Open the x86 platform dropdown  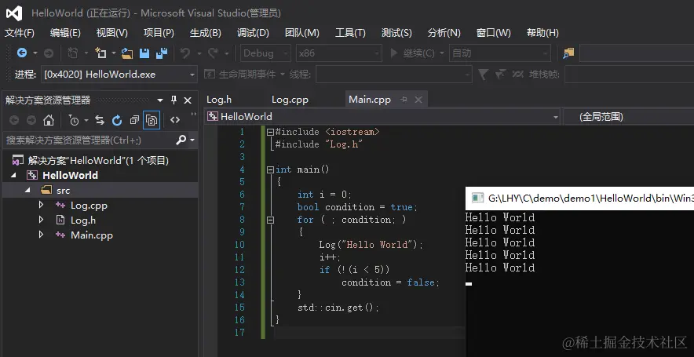pos(339,53)
